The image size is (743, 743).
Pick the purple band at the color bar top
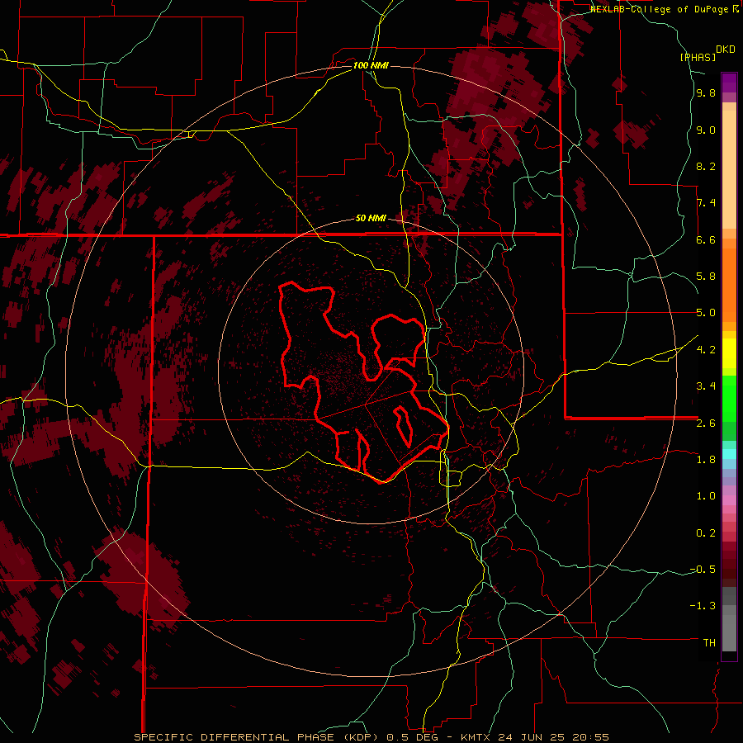729,83
